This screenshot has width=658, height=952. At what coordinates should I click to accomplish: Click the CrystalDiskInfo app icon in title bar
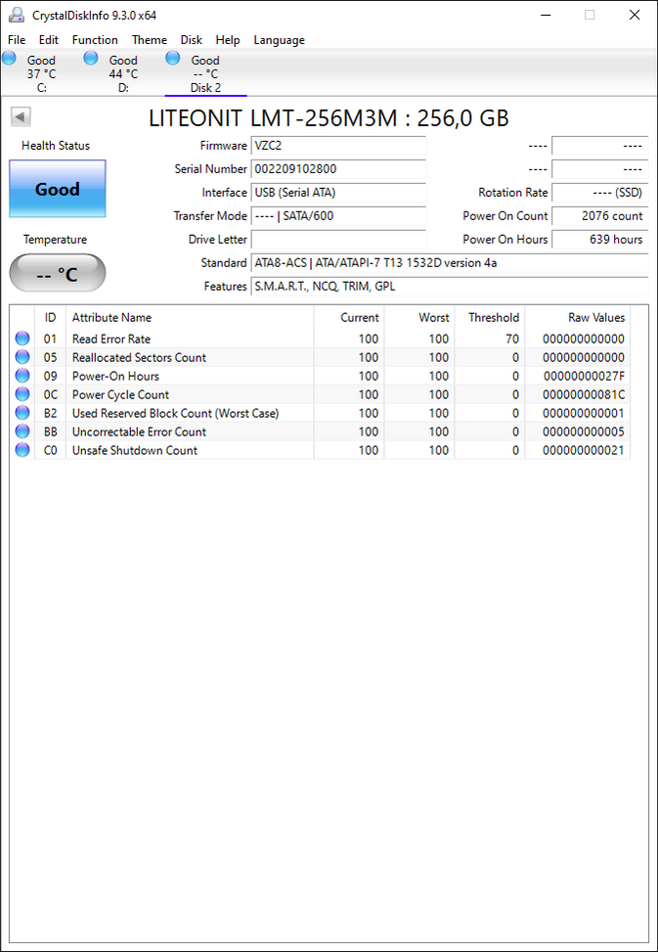point(17,15)
